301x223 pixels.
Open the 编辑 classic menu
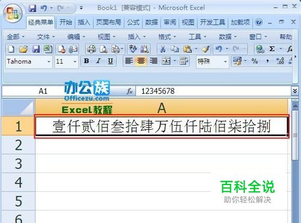tap(76, 37)
